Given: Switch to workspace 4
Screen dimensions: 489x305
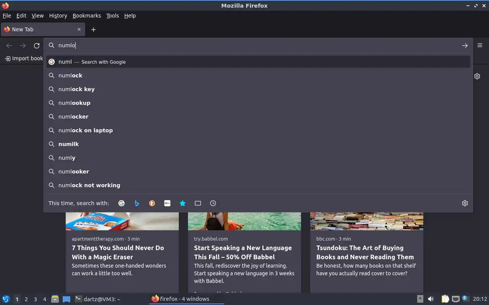Looking at the screenshot, I should (x=44, y=299).
